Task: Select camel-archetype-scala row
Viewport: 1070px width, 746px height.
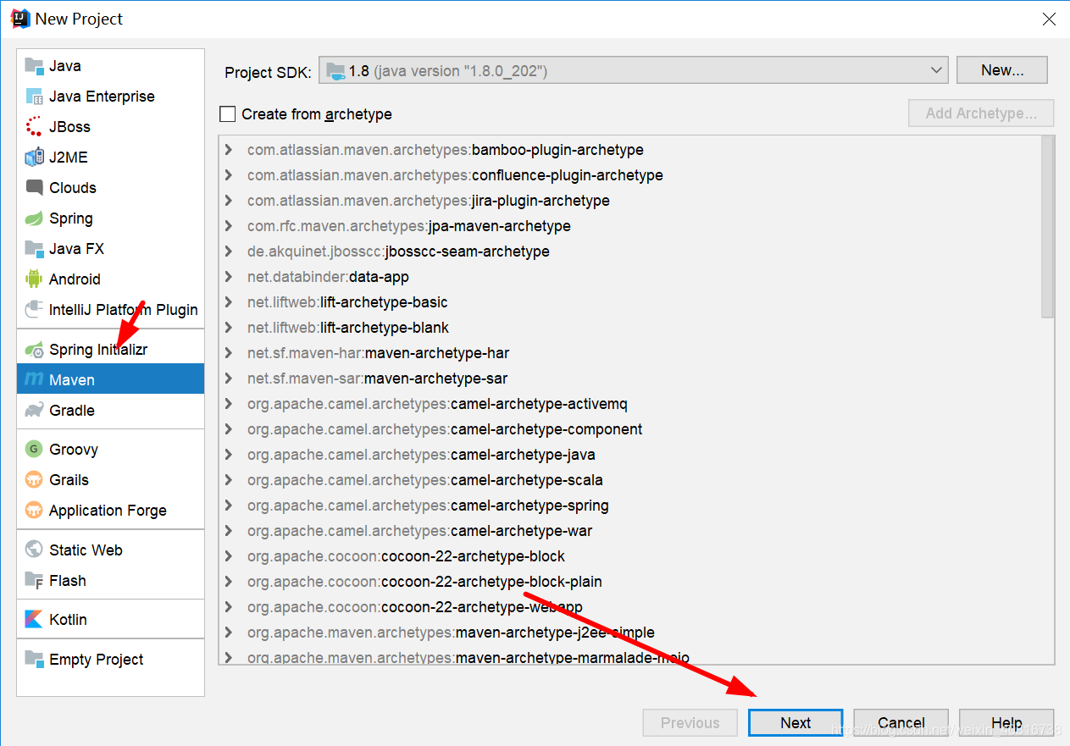Action: 629,480
